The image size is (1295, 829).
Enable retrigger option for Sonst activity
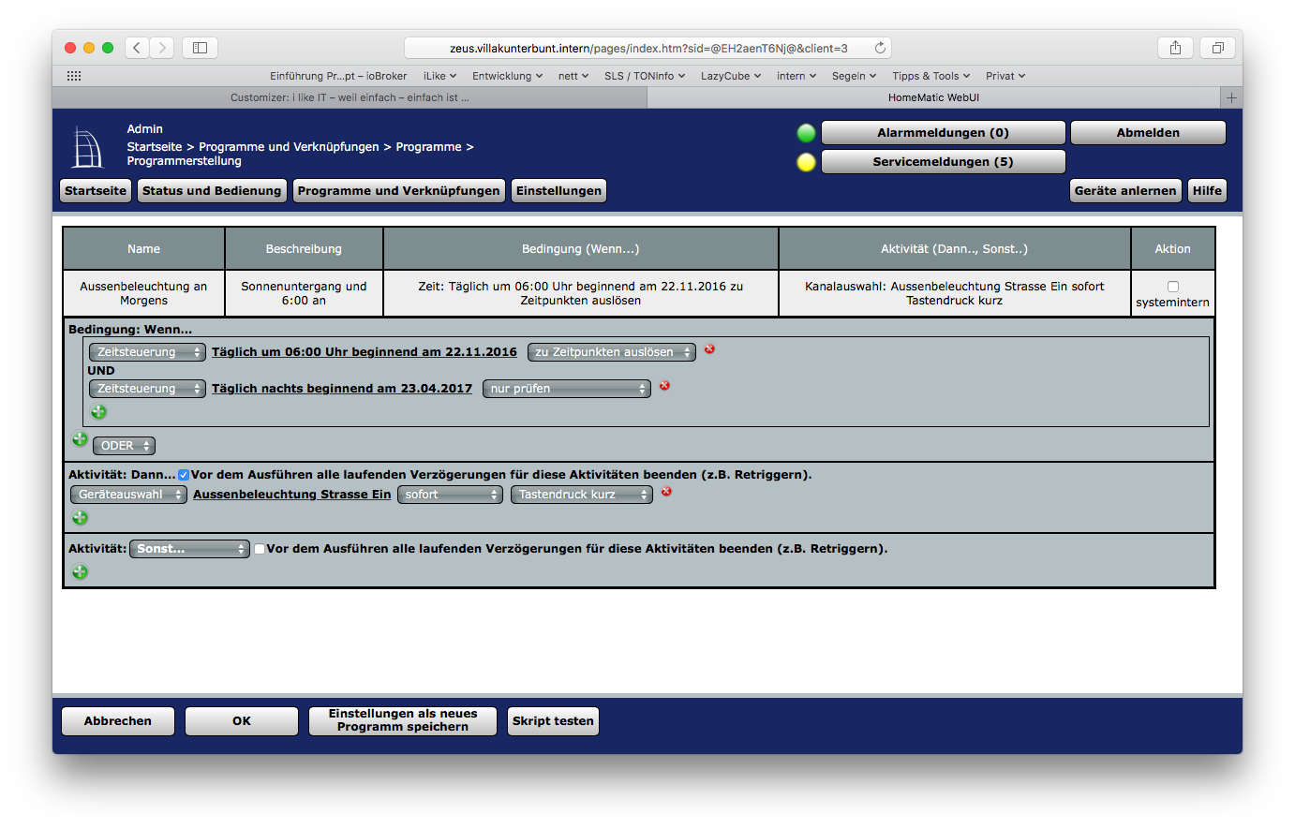pos(260,549)
